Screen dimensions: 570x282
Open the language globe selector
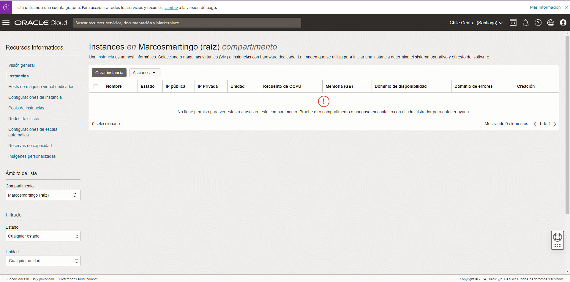pos(550,23)
